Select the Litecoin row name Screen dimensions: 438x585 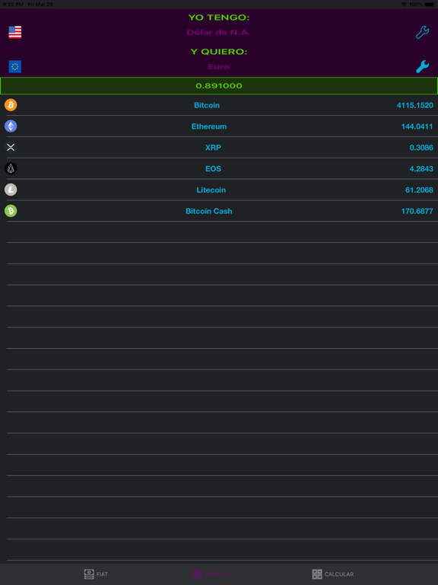tap(211, 190)
